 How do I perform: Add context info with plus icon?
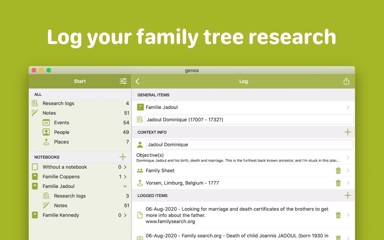pos(348,132)
